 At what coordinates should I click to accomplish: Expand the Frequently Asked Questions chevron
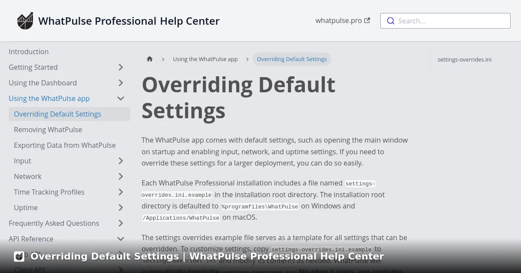[x=121, y=223]
